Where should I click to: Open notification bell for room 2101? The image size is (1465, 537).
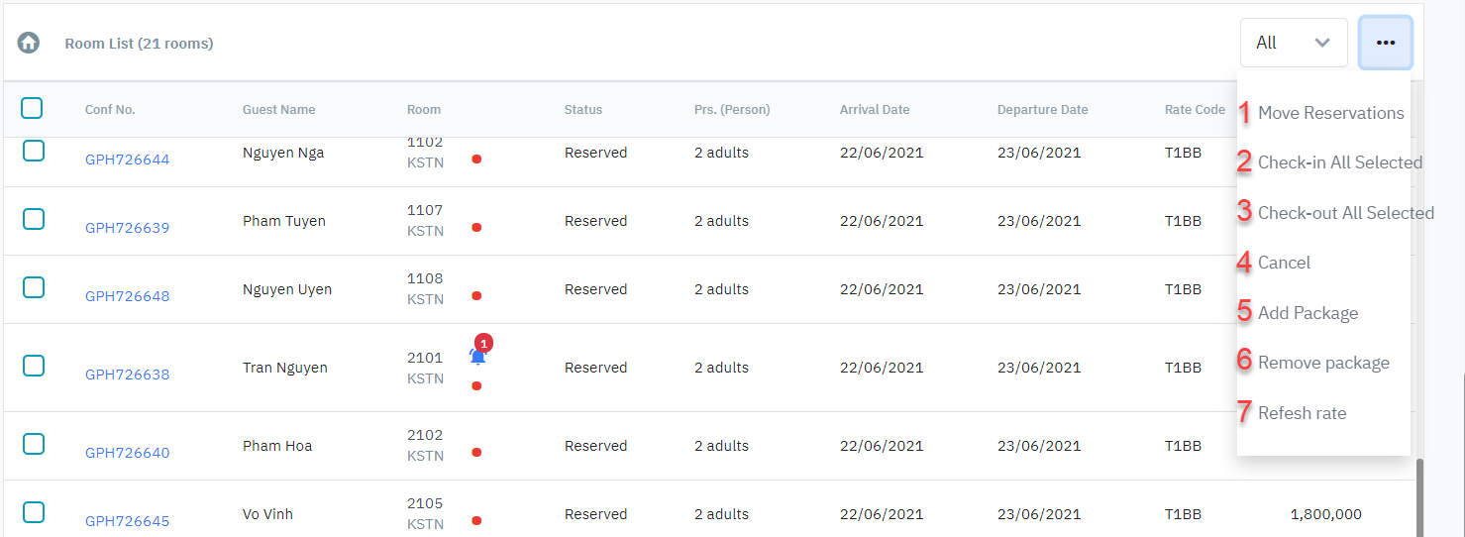[x=477, y=356]
